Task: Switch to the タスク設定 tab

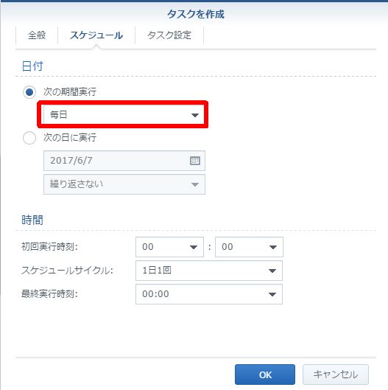Action: click(x=169, y=35)
